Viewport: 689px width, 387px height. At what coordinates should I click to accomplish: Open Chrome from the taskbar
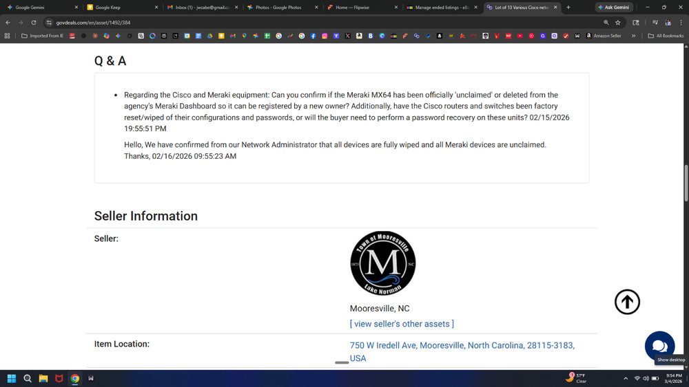point(74,378)
